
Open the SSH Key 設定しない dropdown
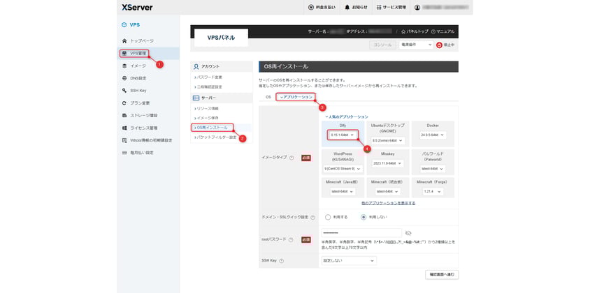click(x=349, y=260)
